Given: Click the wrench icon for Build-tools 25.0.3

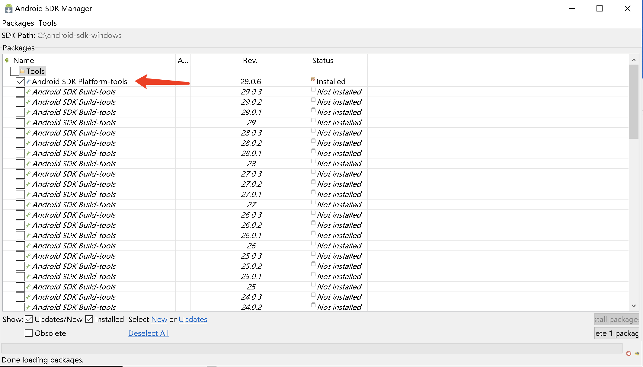Looking at the screenshot, I should [x=28, y=256].
